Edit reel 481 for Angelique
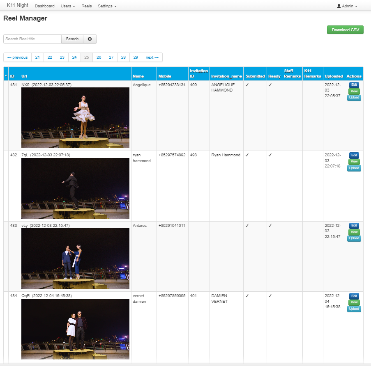The image size is (371, 366). pyautogui.click(x=354, y=85)
